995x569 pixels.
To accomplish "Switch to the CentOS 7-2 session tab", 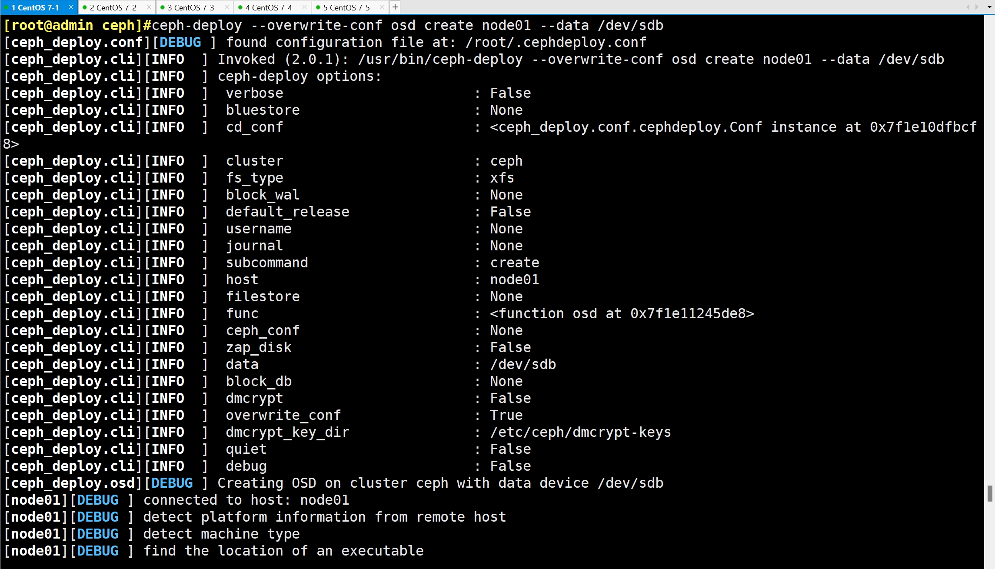I will point(113,7).
